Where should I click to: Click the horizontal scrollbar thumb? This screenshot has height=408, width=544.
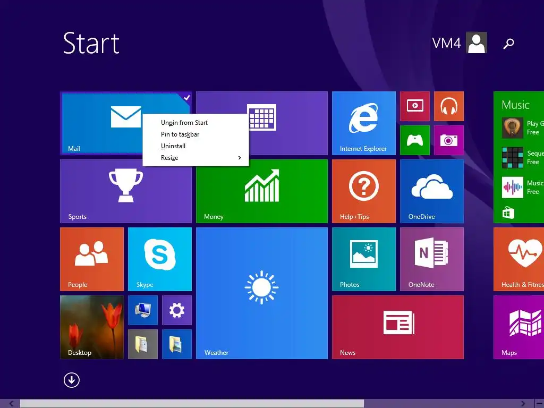pyautogui.click(x=192, y=404)
